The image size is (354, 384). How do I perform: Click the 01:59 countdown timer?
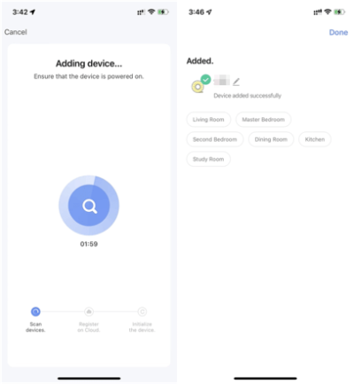(x=88, y=244)
